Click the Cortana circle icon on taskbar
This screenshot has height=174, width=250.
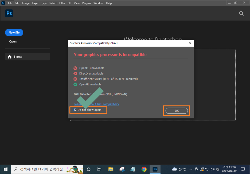pos(88,169)
